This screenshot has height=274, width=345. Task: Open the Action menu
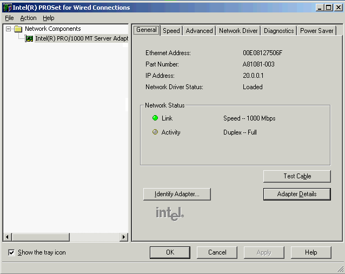click(28, 18)
